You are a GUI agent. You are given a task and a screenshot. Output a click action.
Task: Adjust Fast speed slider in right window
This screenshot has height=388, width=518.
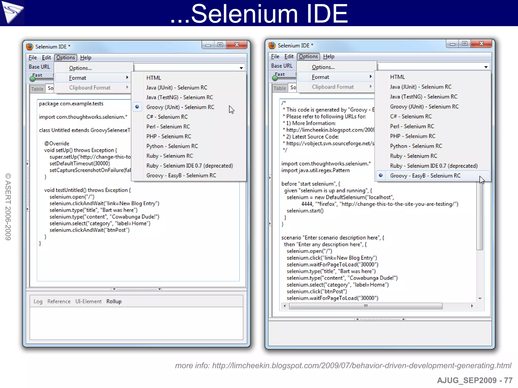click(275, 78)
